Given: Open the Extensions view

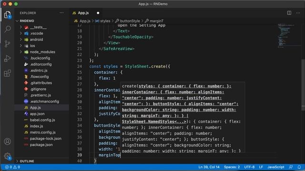Looking at the screenshot, I should pos(8,73).
